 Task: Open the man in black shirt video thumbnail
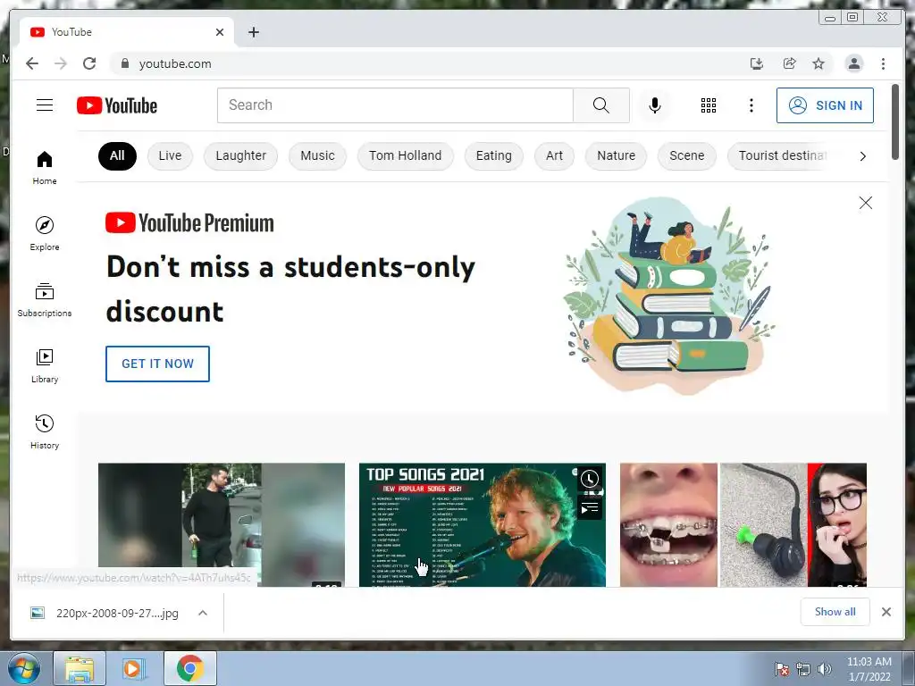tap(222, 524)
